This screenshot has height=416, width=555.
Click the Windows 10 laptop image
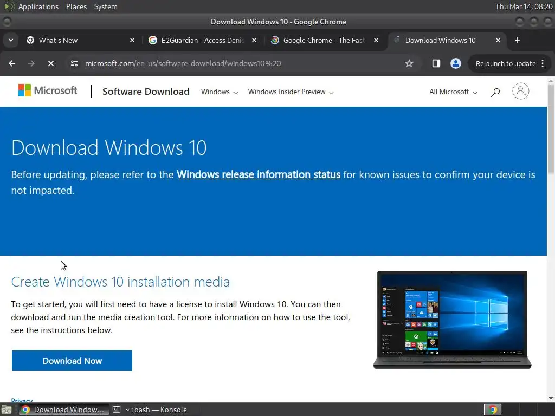click(x=453, y=320)
